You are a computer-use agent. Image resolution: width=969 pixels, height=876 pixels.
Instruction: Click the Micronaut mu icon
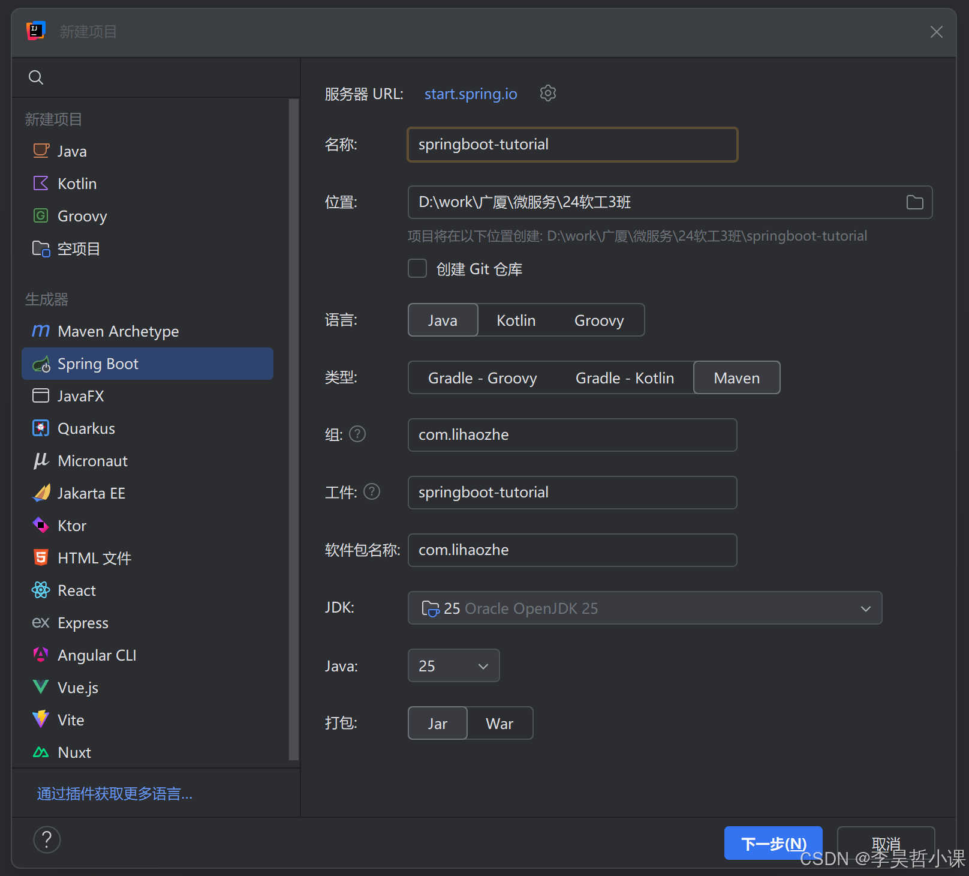pyautogui.click(x=41, y=460)
